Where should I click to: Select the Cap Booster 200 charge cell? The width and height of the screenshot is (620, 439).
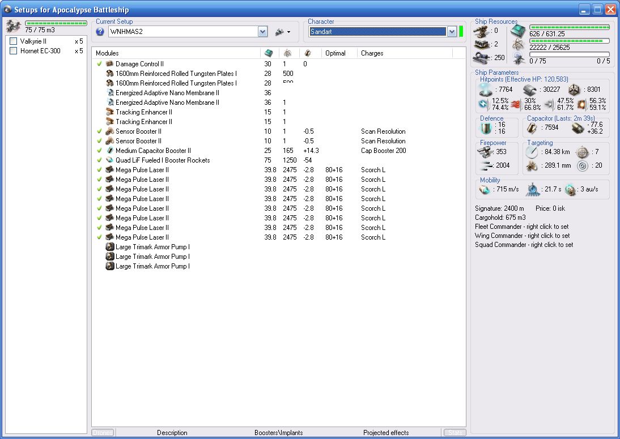(x=384, y=151)
